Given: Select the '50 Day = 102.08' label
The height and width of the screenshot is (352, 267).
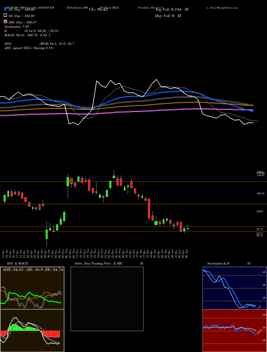Looking at the screenshot, I should [21, 16].
